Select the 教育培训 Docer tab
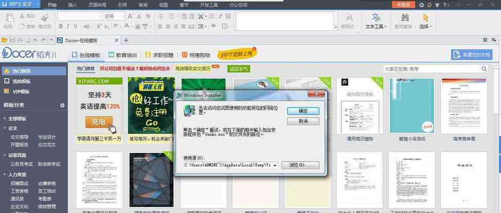Viewport: 501px width, 213px height. (x=123, y=55)
